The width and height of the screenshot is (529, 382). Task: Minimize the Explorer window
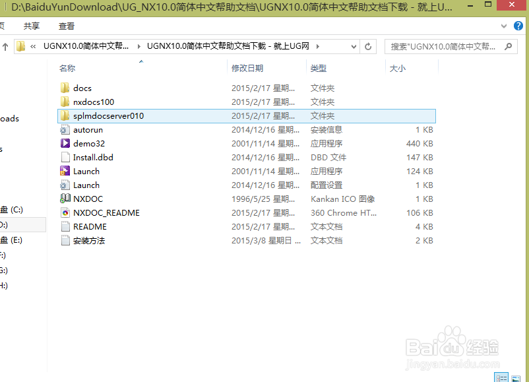click(x=471, y=5)
